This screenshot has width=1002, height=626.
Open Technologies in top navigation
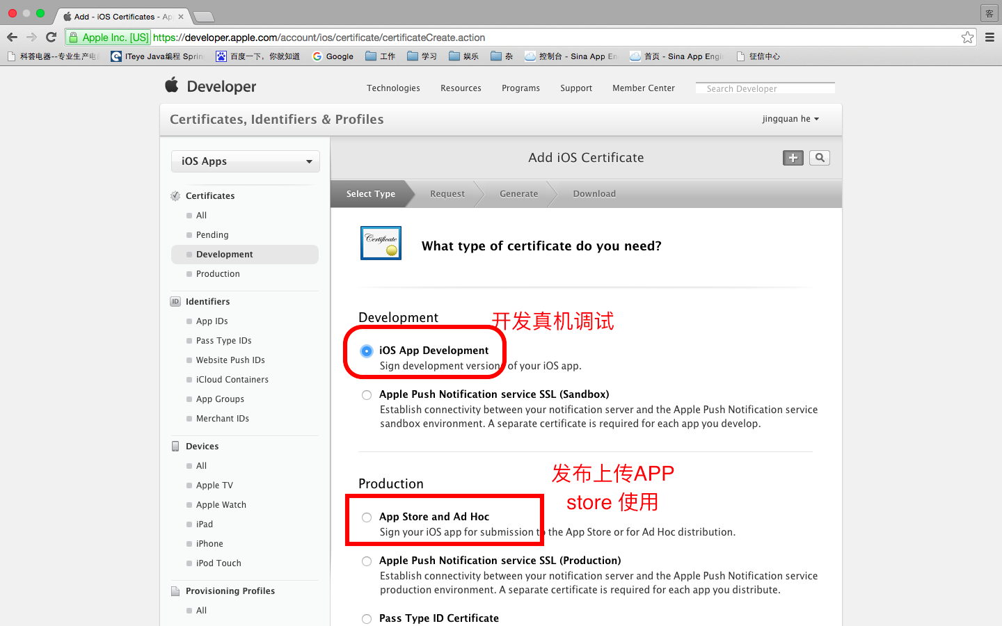click(x=393, y=88)
